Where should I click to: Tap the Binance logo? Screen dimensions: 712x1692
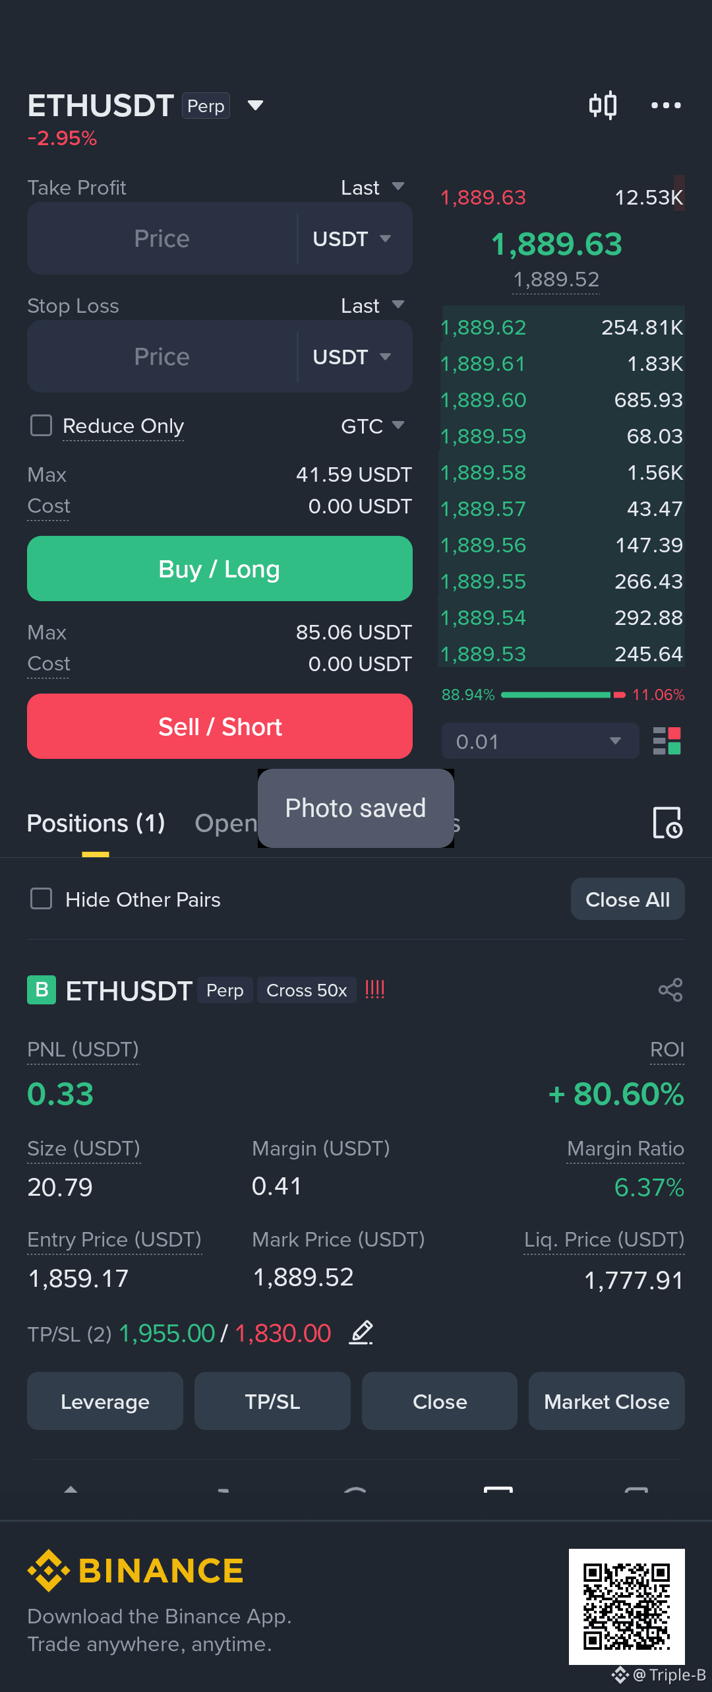point(136,1571)
